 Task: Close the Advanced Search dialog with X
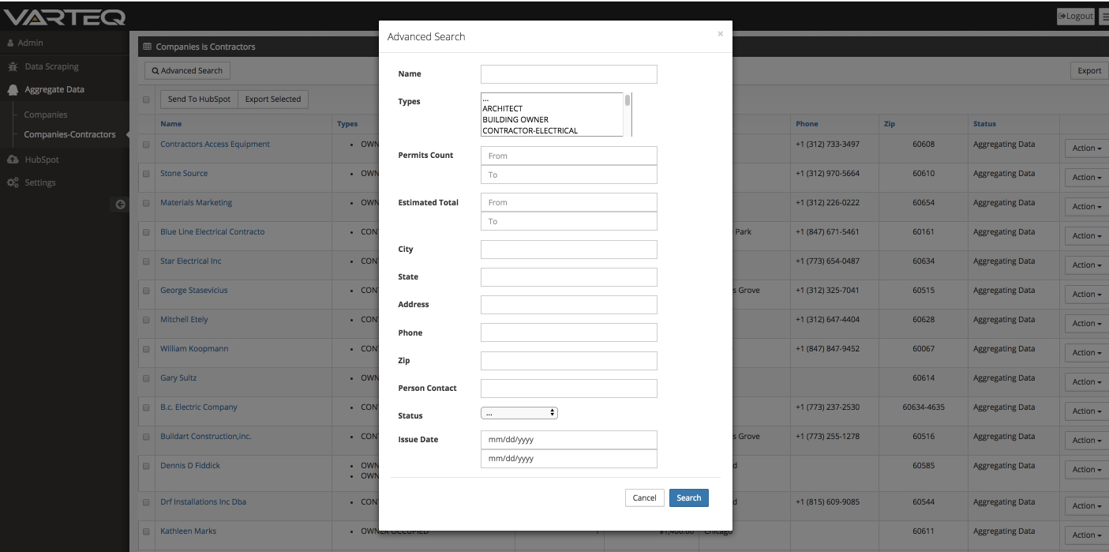720,34
